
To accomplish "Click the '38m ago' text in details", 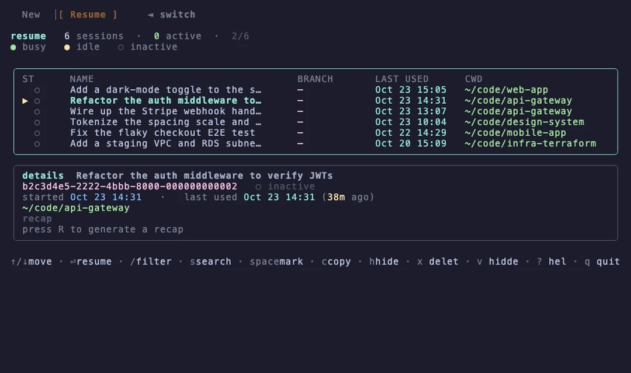I will pos(348,198).
